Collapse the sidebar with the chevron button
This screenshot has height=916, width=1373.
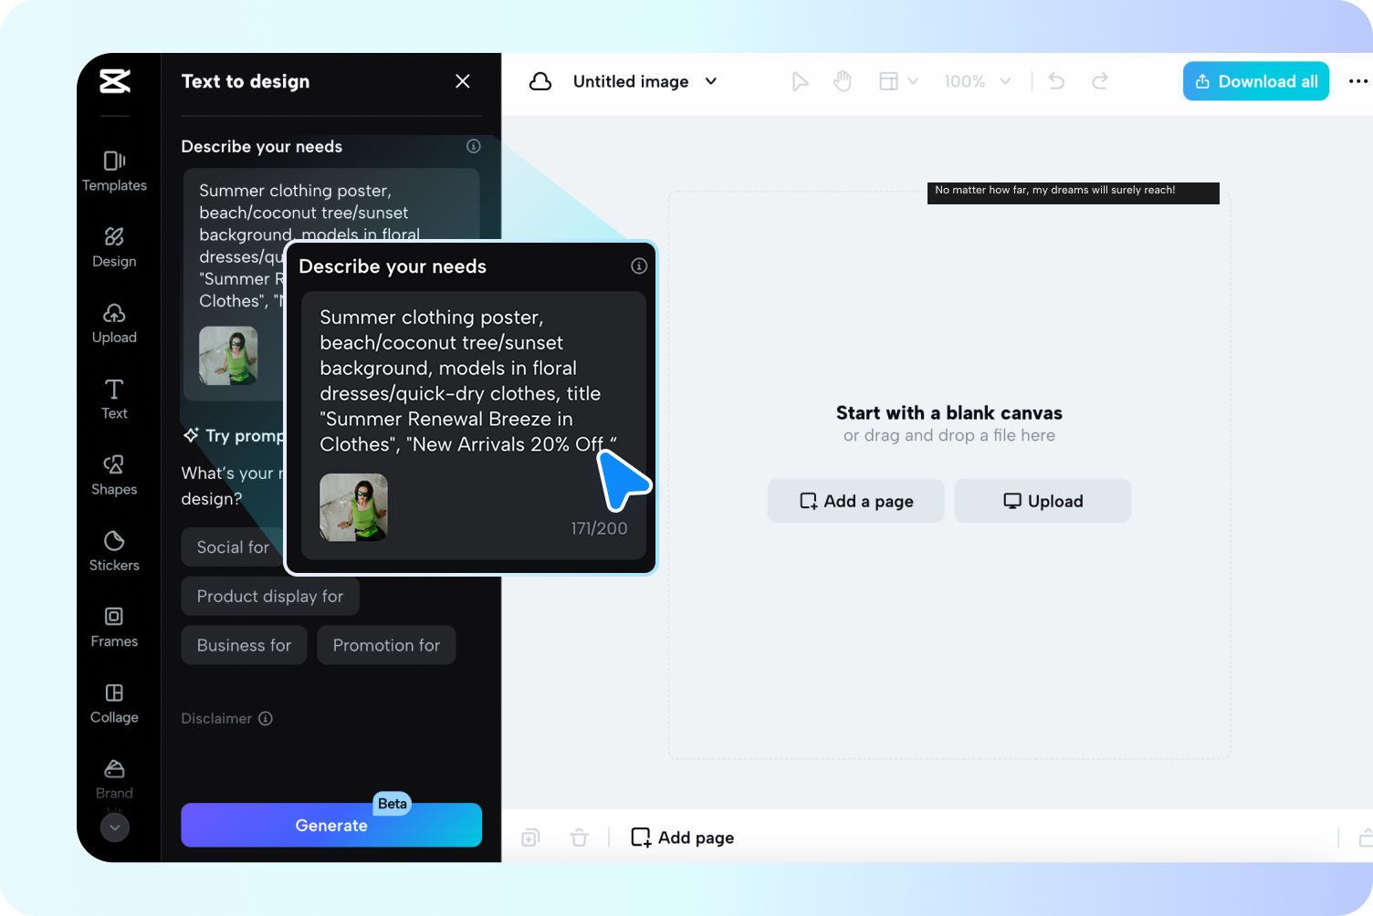coord(114,828)
